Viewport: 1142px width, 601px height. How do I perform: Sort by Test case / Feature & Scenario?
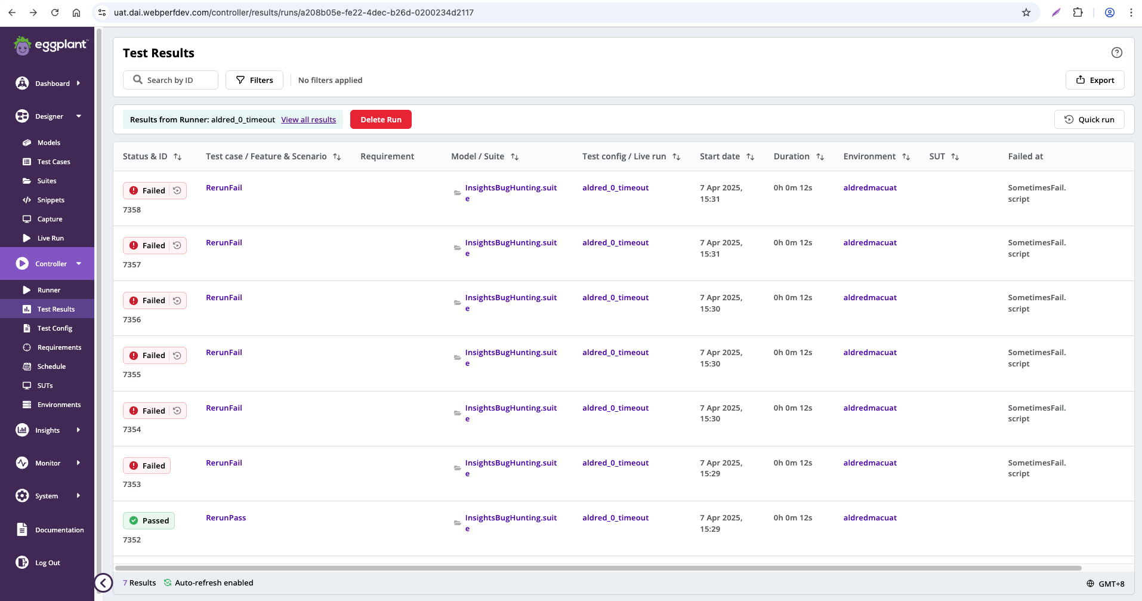tap(337, 156)
